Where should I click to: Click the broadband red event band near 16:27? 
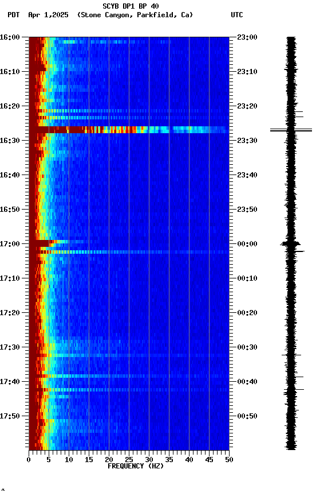click(129, 130)
